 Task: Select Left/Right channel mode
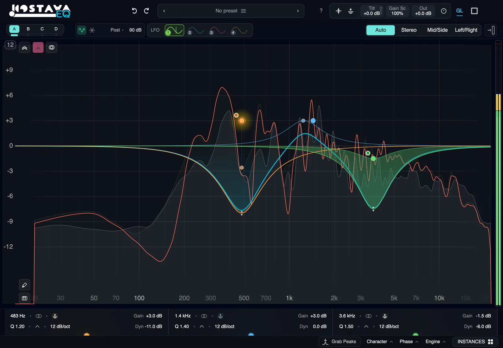[x=466, y=30]
